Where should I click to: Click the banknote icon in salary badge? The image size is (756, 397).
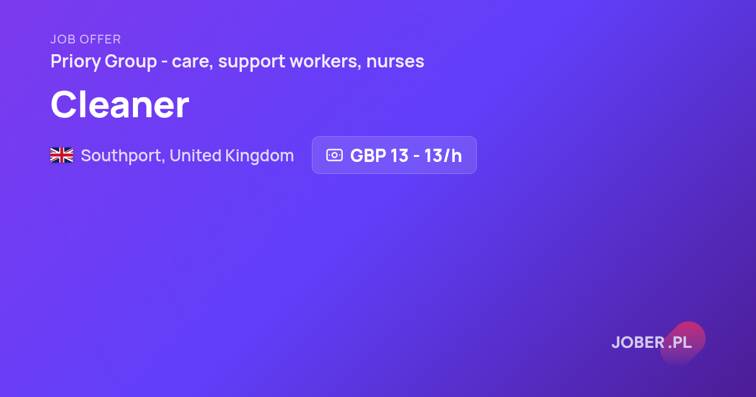click(x=334, y=155)
